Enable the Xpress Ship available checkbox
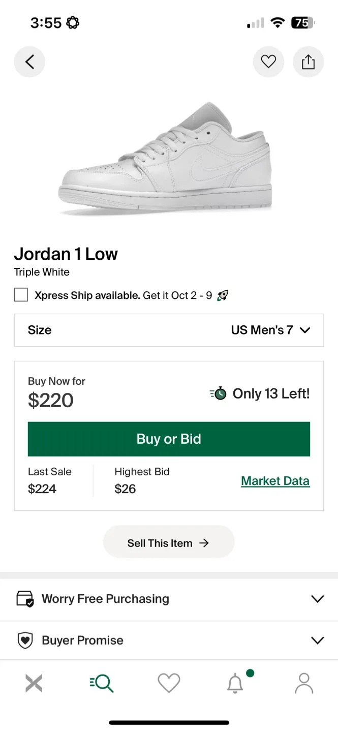This screenshot has height=732, width=338. (x=20, y=295)
